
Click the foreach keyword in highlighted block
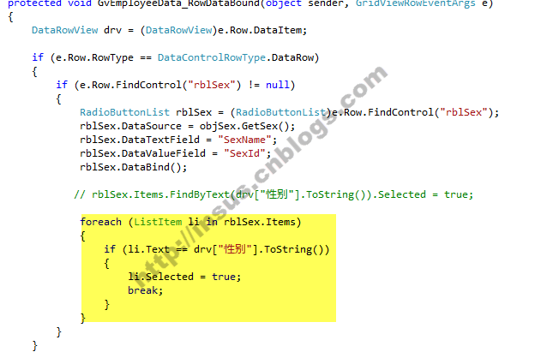point(101,222)
